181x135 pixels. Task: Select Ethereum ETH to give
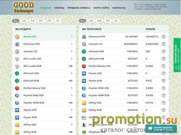tap(44, 44)
